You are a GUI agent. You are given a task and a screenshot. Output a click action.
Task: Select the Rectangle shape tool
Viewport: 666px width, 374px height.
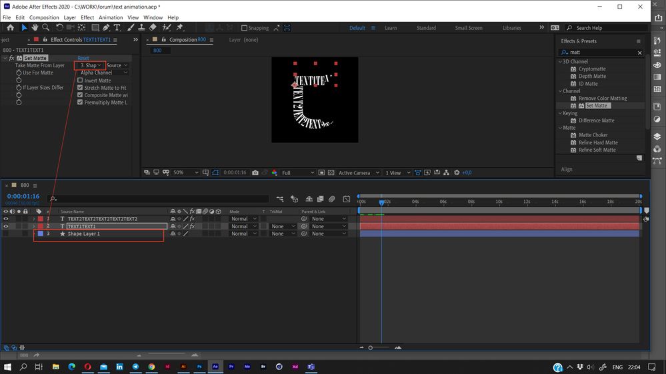pos(95,28)
